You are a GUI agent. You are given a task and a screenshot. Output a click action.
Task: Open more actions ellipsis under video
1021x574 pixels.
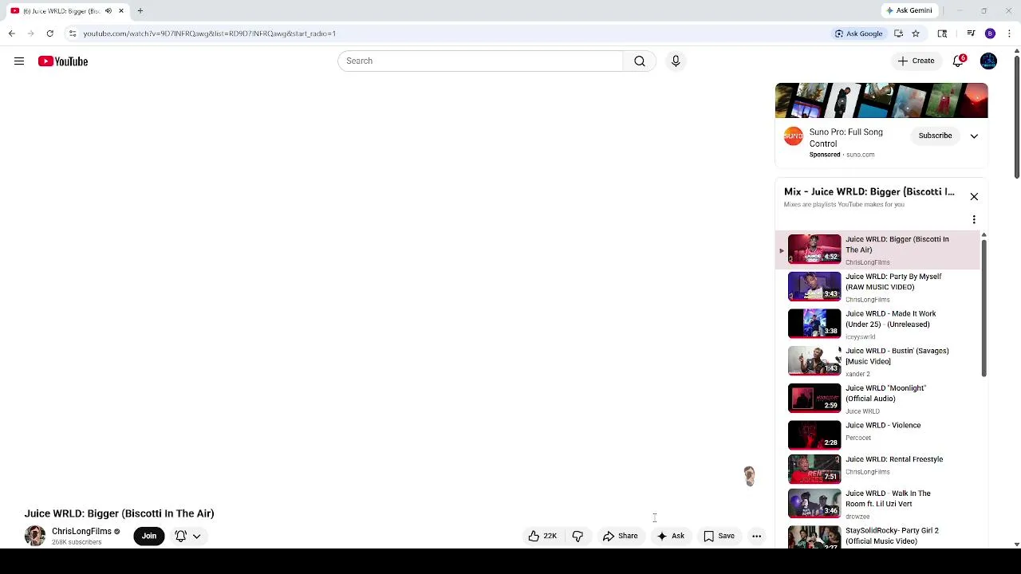coord(756,537)
